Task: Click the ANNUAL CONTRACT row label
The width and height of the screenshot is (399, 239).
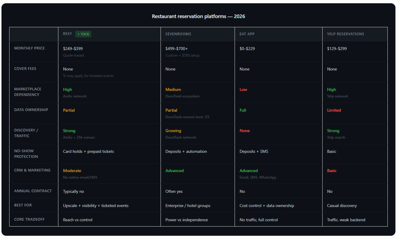Action: (x=33, y=191)
